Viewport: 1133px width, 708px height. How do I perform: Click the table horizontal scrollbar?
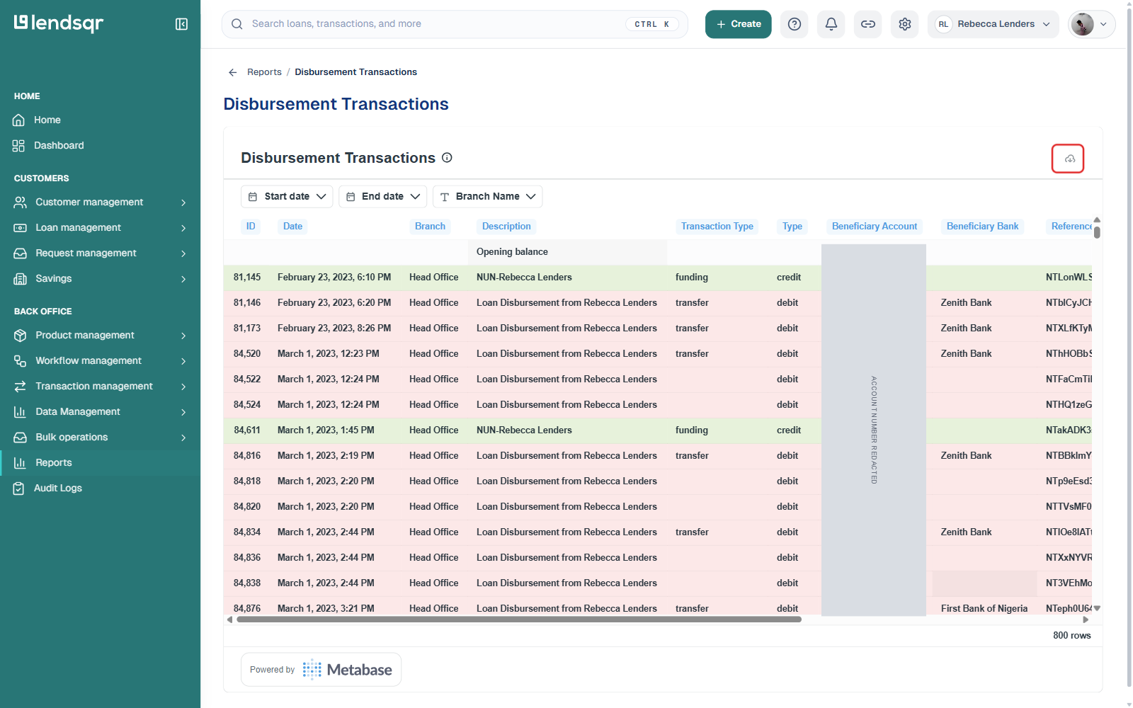click(x=519, y=619)
